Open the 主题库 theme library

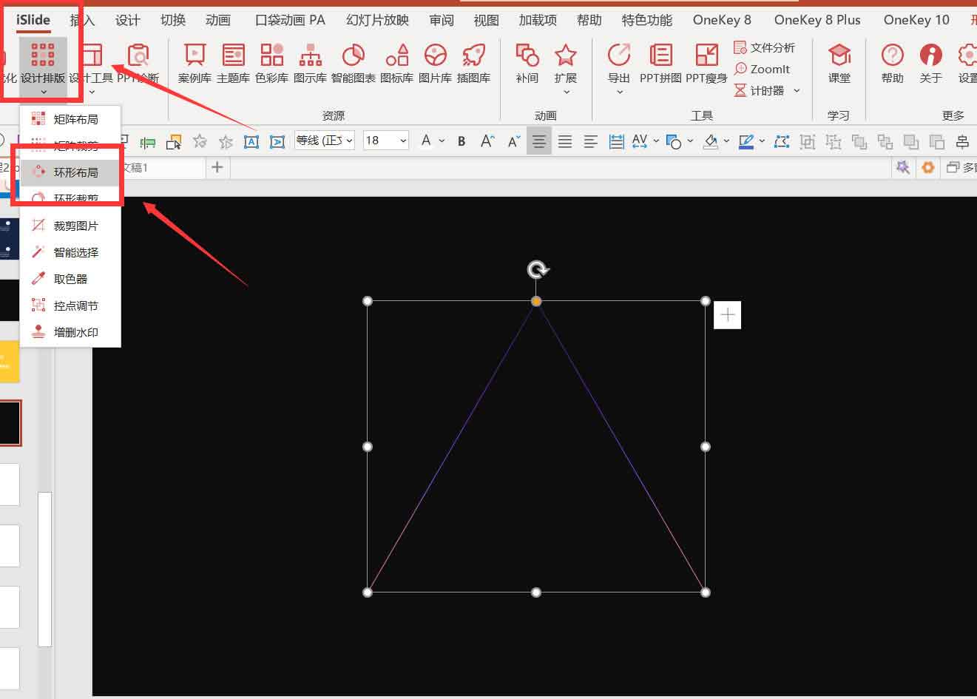[x=233, y=62]
